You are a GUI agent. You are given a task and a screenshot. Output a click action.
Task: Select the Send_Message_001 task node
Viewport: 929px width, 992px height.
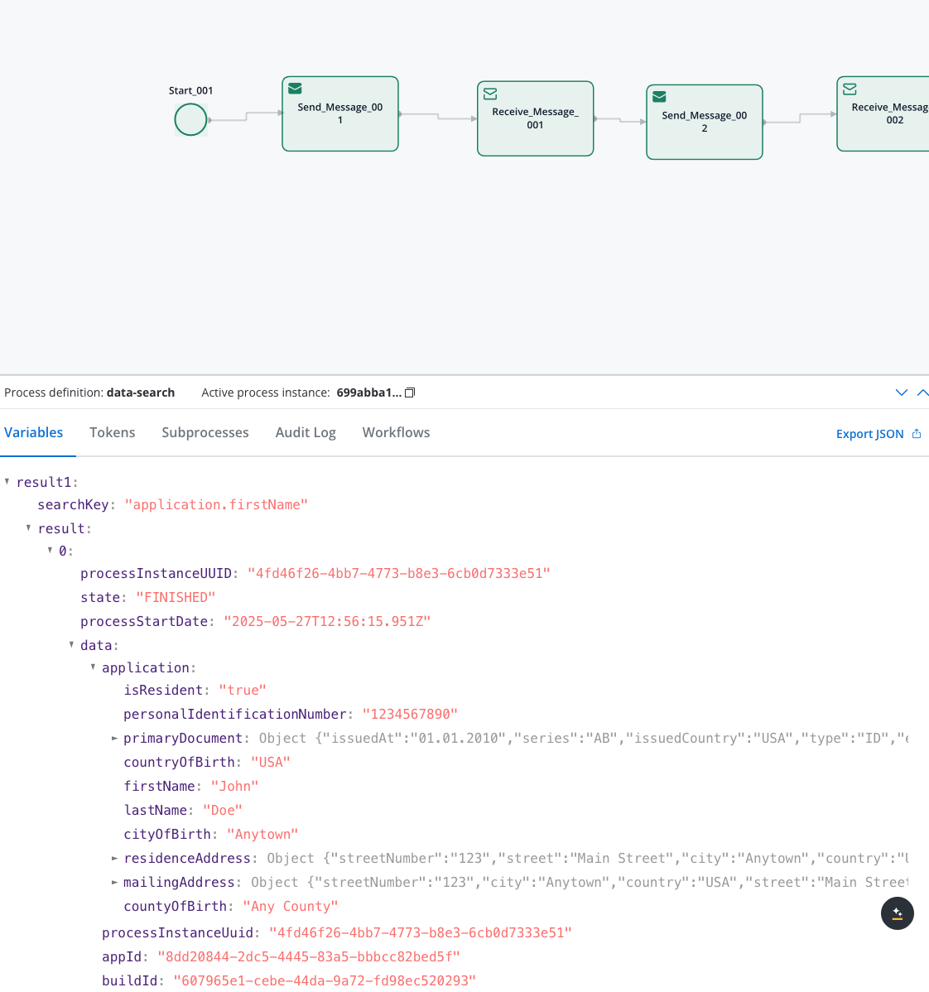[x=340, y=114]
